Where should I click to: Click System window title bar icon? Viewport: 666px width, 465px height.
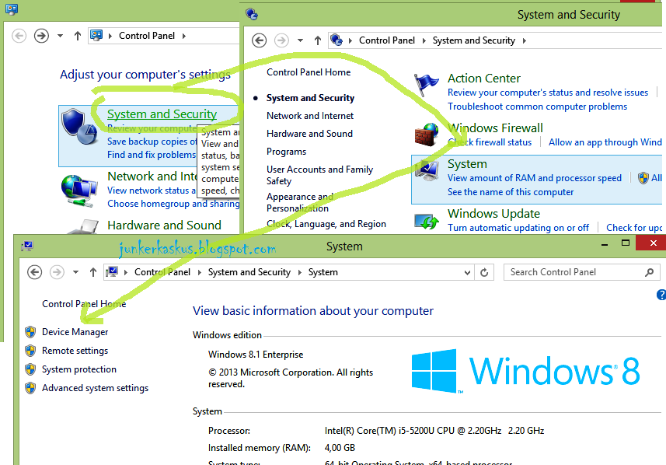coord(27,246)
